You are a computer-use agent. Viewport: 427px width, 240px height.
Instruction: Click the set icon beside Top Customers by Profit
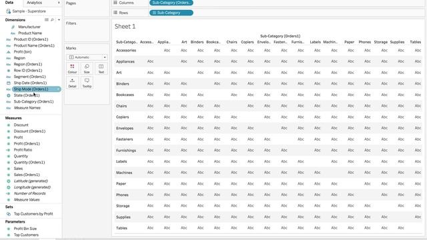click(x=9, y=214)
